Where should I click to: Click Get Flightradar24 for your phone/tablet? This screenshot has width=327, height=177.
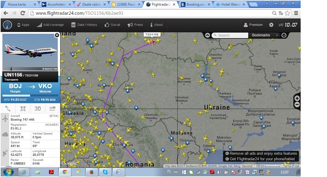260,159
